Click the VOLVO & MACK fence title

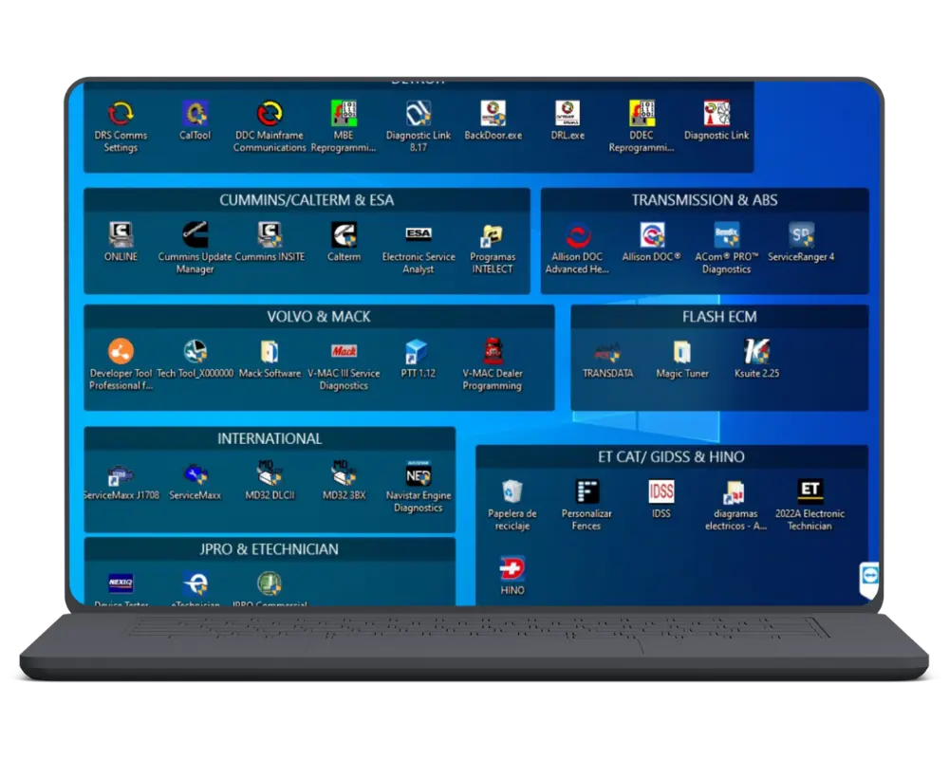click(x=318, y=317)
